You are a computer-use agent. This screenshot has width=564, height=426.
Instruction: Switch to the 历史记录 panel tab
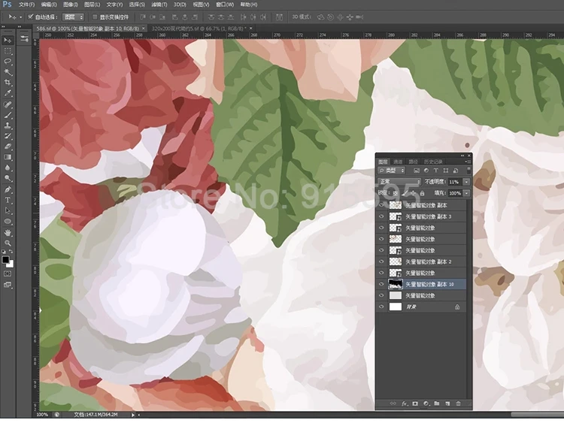[434, 162]
